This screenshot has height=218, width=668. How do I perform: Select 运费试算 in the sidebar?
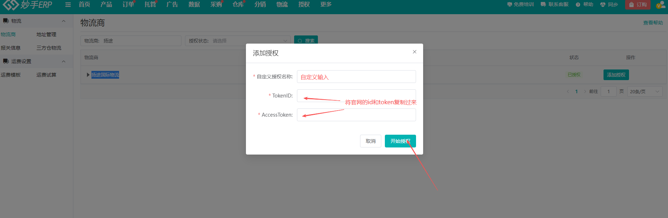point(46,75)
